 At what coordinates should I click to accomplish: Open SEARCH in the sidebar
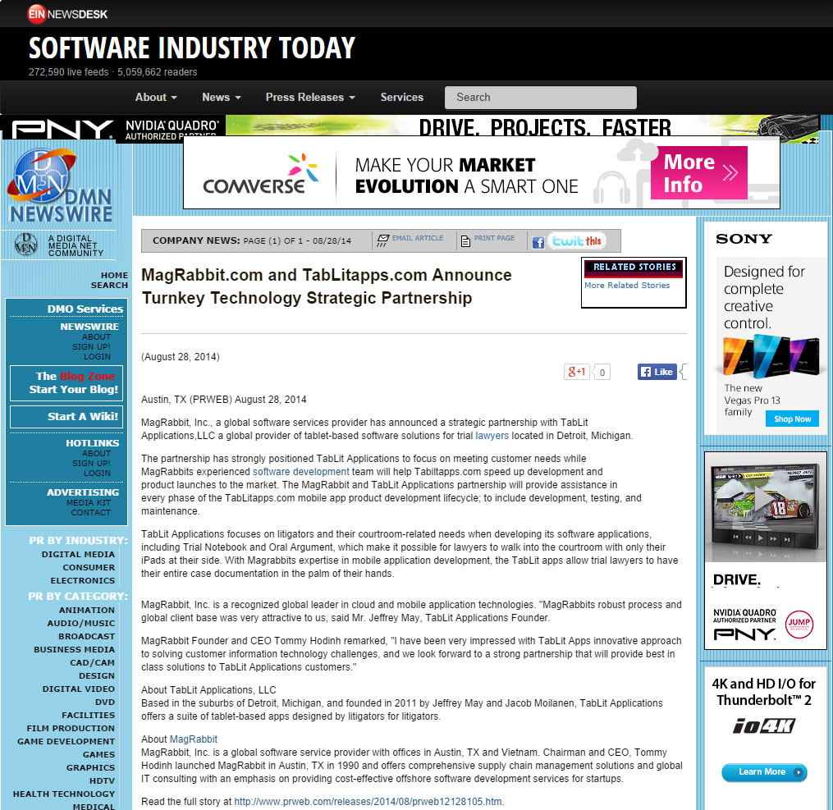click(x=109, y=286)
